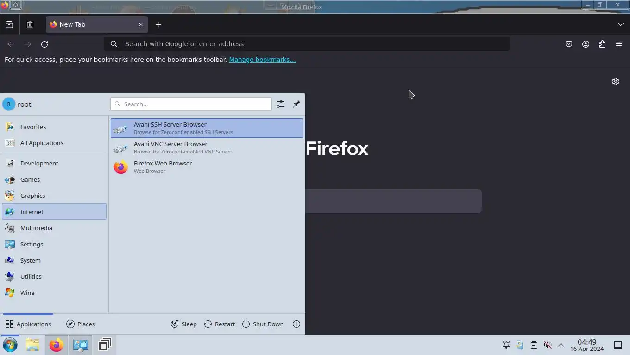Click the Firefox taskbar icon

pos(57,345)
